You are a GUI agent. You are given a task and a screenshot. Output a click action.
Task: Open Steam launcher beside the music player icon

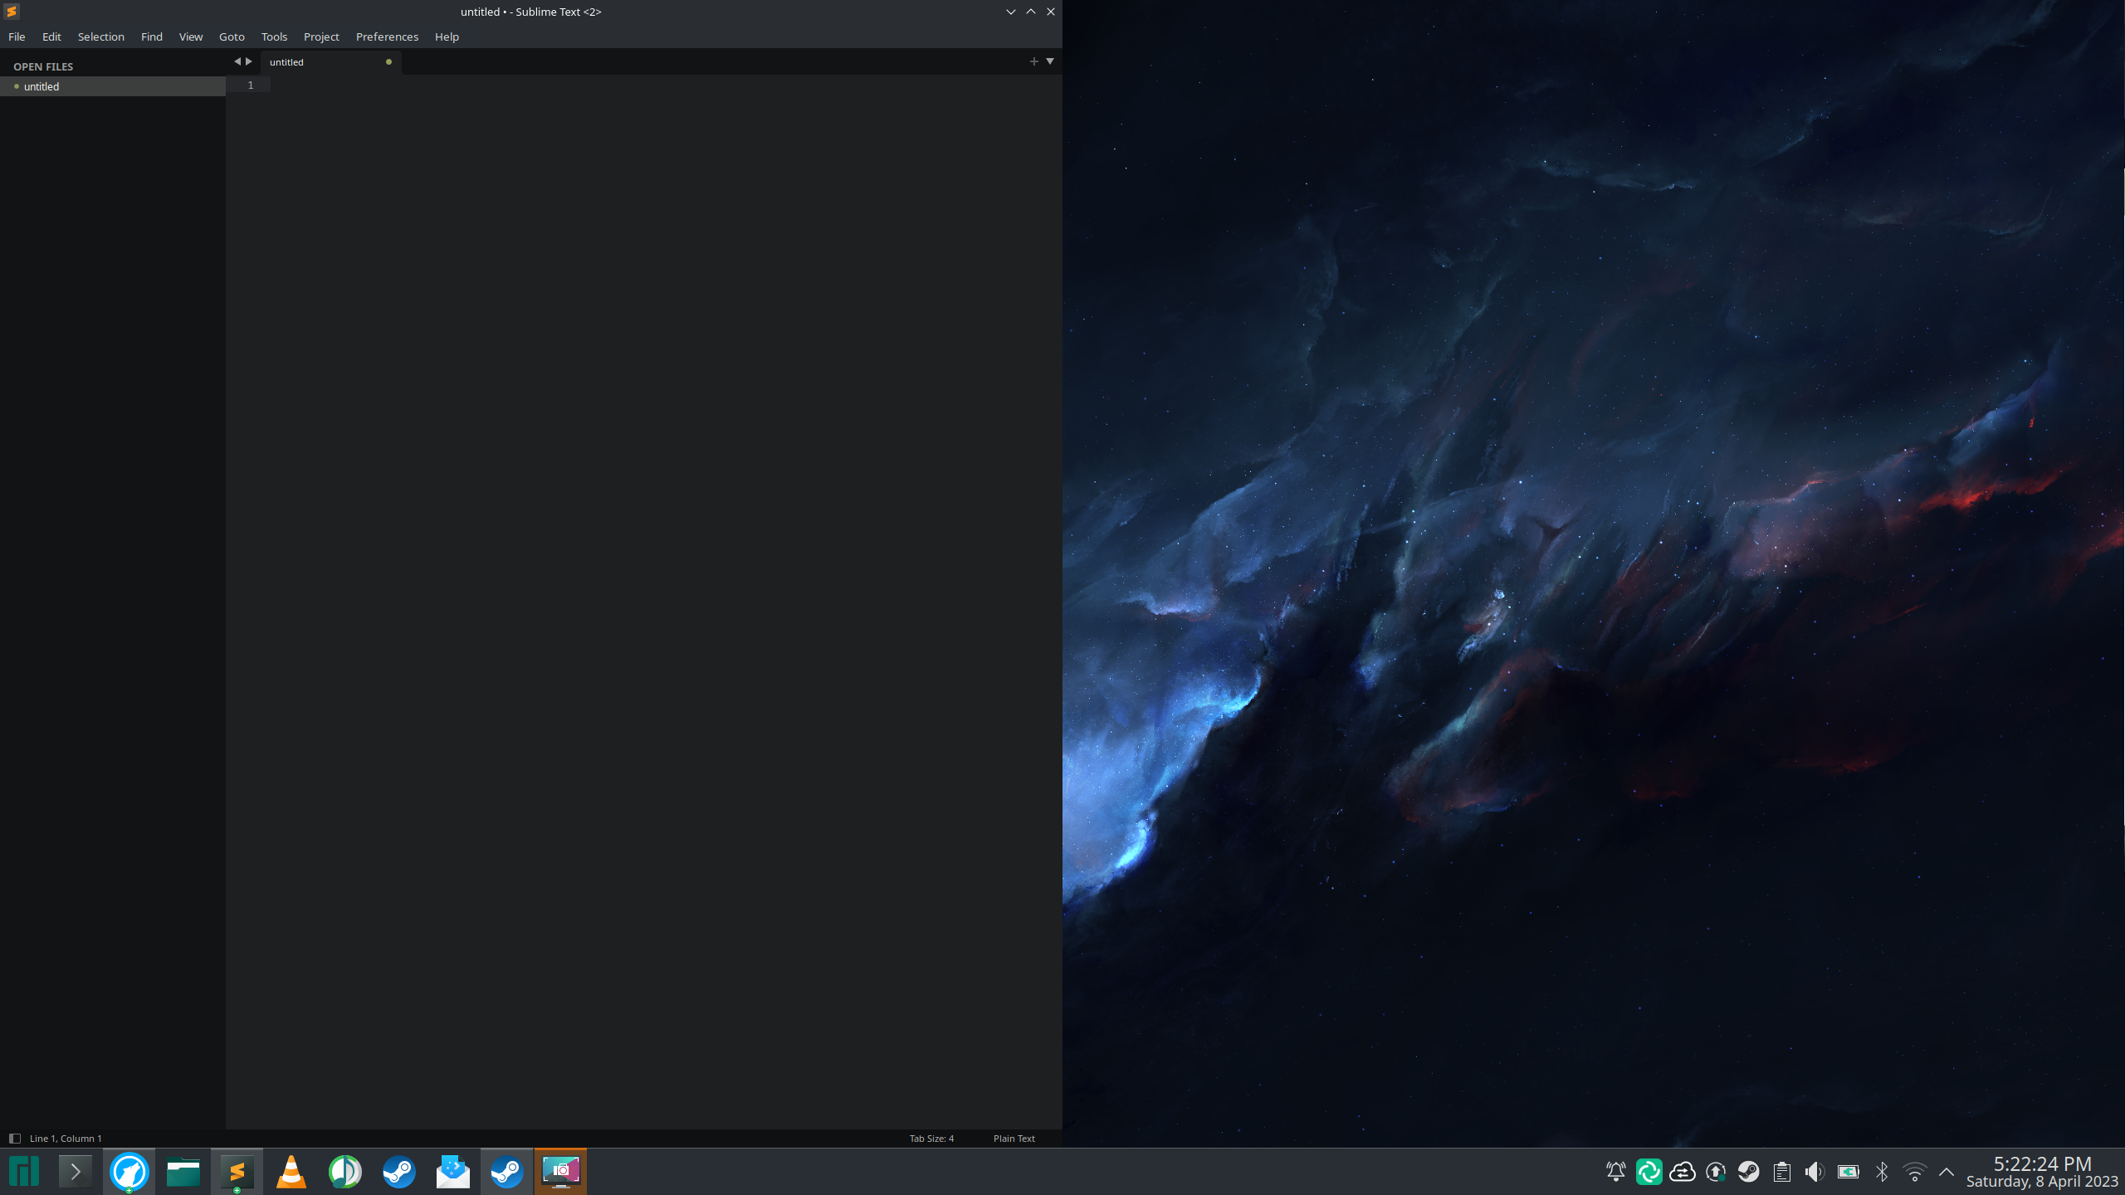(399, 1172)
